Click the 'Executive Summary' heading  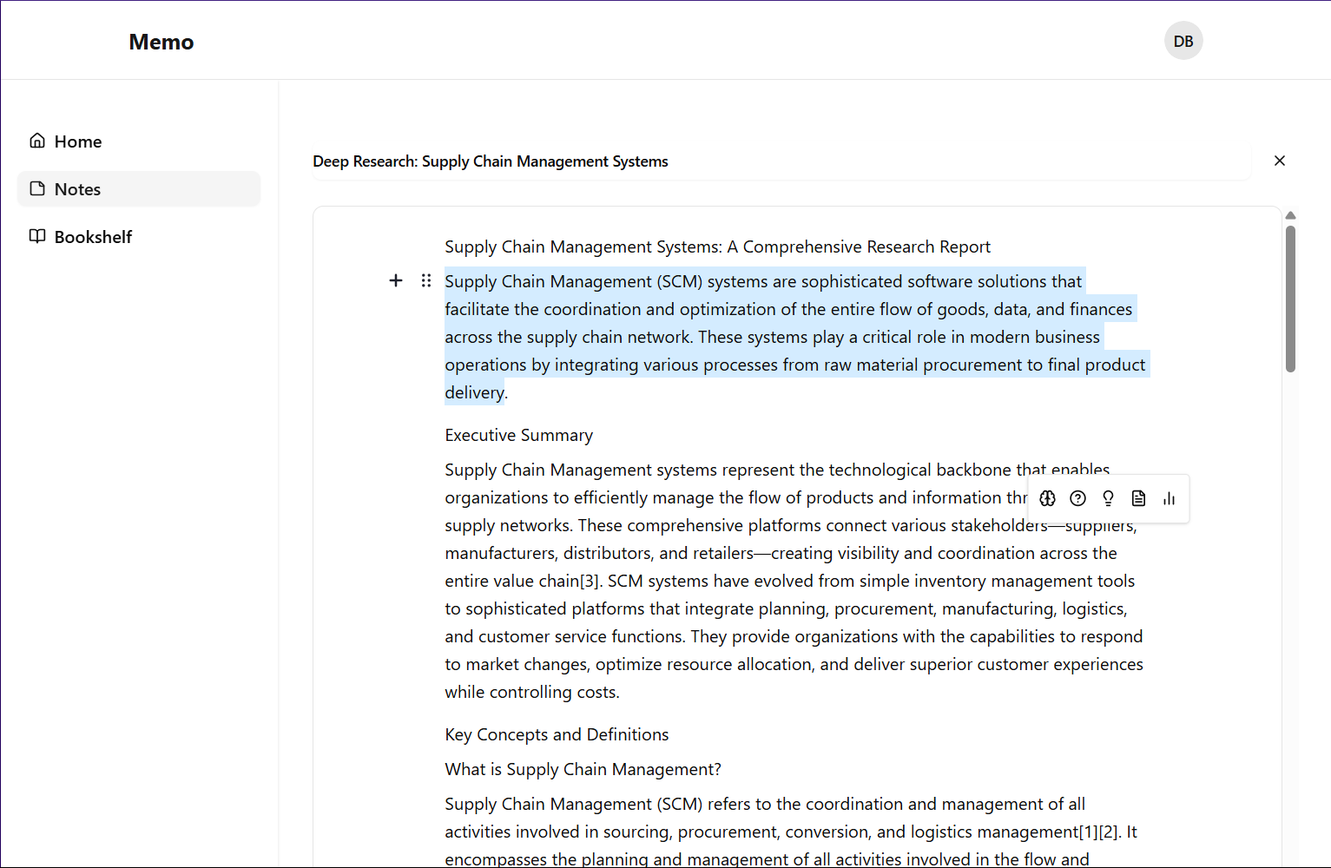(x=518, y=436)
